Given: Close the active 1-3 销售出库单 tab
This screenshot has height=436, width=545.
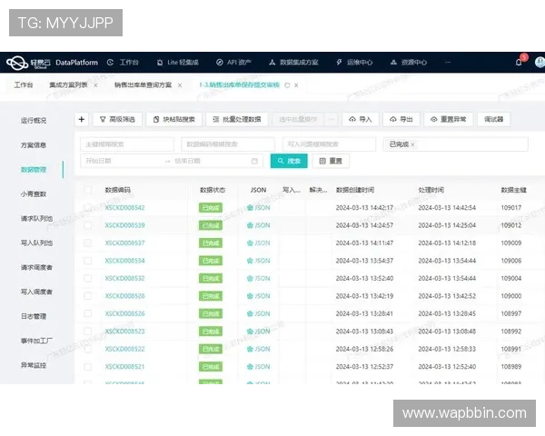Looking at the screenshot, I should [296, 85].
